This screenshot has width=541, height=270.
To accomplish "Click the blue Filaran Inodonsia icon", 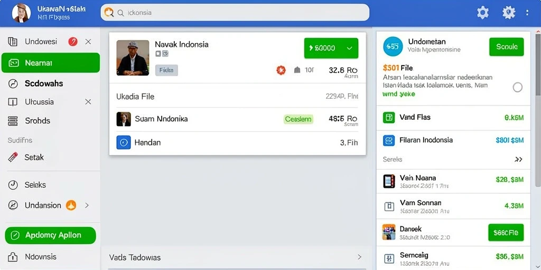I will point(389,140).
